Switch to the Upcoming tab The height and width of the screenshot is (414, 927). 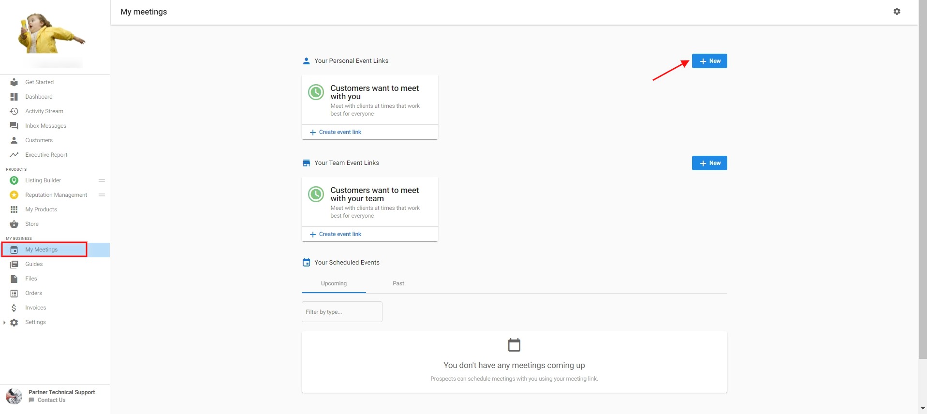tap(334, 283)
